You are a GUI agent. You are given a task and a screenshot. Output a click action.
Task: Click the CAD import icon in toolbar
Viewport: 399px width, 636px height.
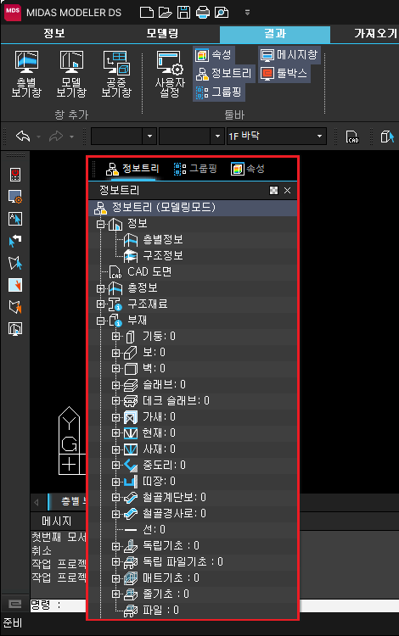[352, 137]
